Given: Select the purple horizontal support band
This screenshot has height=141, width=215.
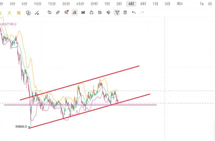Looking at the screenshot, I should [x=80, y=105].
